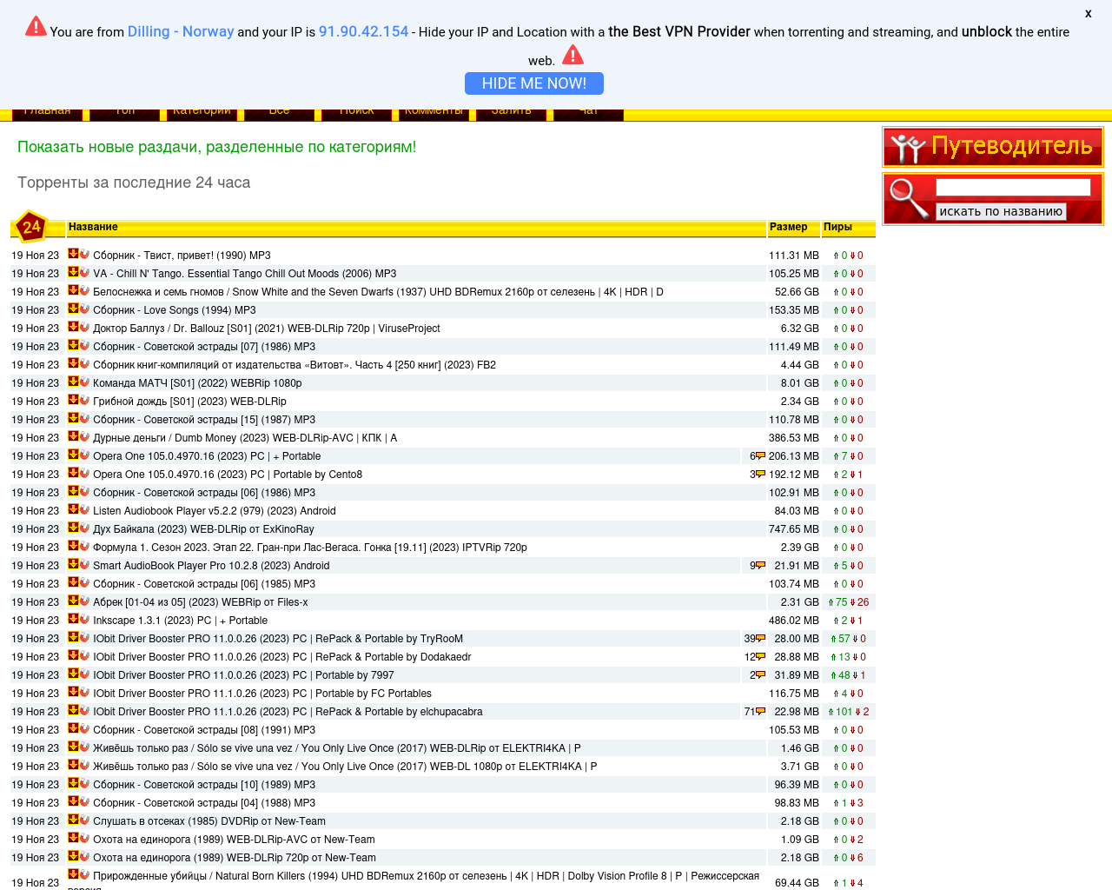Click the Dilling - Norway location link
The image size is (1112, 890).
click(x=181, y=31)
